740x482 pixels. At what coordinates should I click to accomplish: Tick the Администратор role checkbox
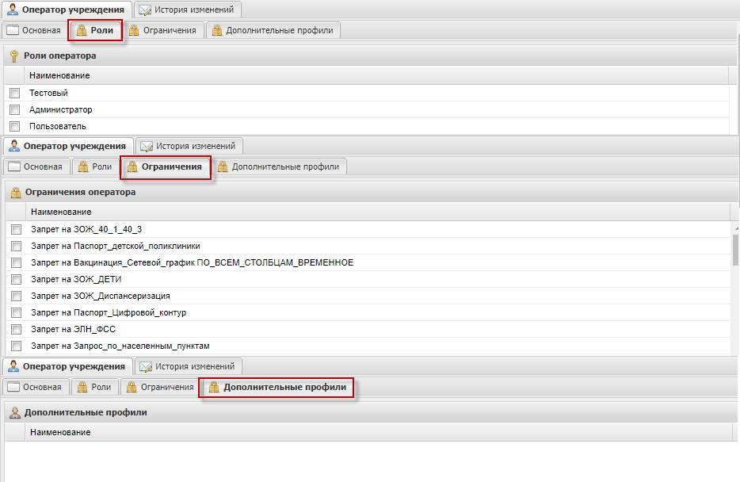point(14,109)
